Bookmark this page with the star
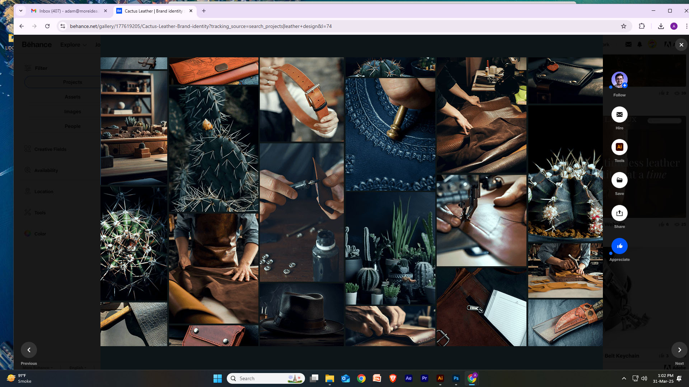This screenshot has height=387, width=689. (x=624, y=26)
